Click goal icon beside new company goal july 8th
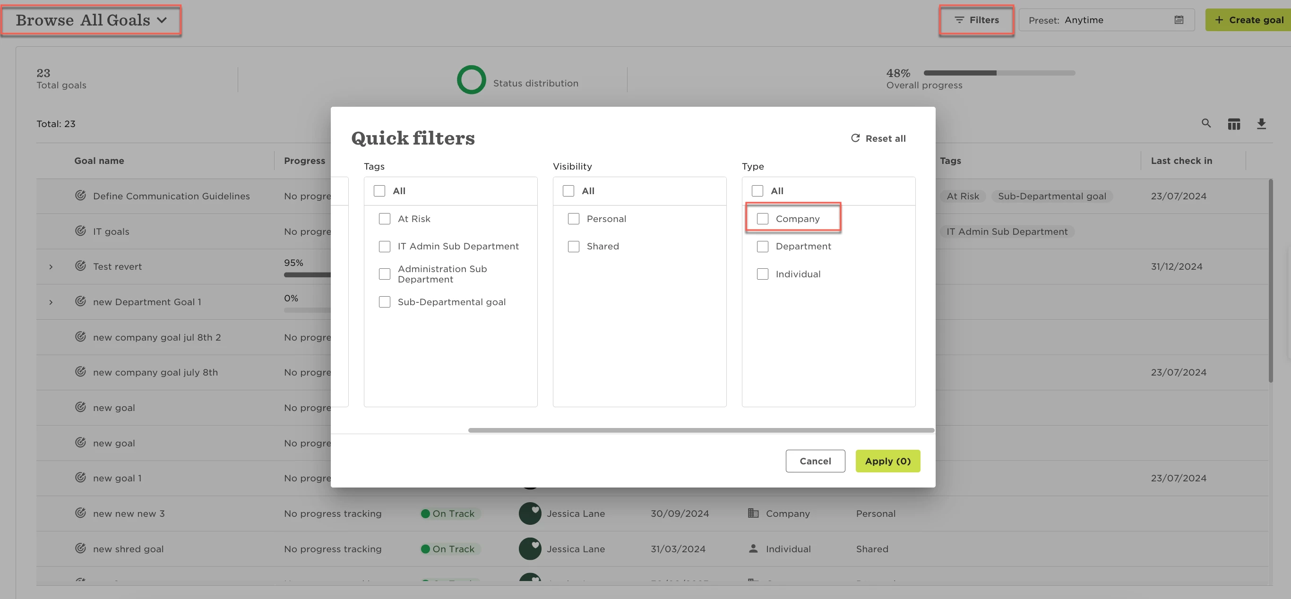 [x=80, y=372]
